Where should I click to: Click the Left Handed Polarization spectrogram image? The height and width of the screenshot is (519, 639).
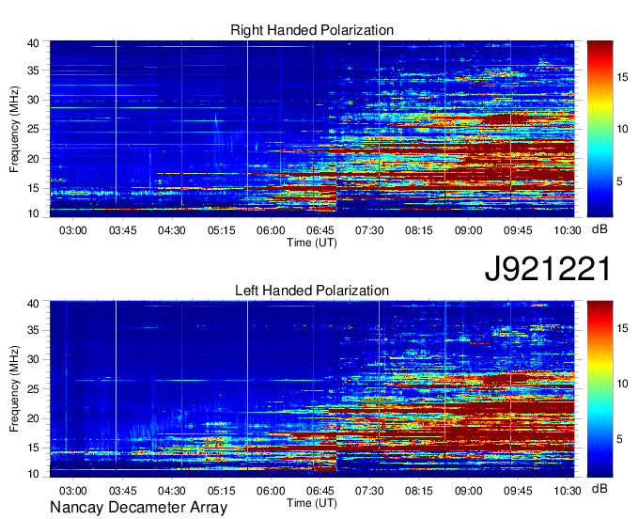(x=312, y=389)
